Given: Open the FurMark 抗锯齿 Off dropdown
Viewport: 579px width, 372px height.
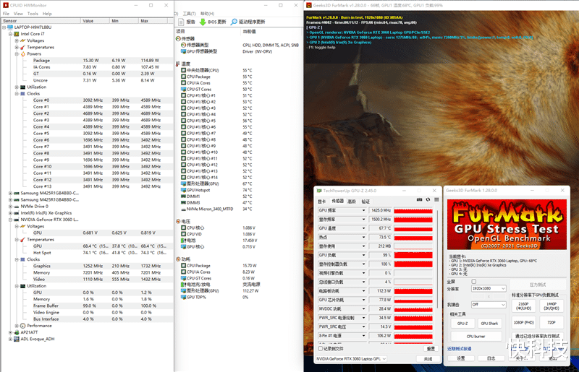Looking at the screenshot, I should 489,305.
